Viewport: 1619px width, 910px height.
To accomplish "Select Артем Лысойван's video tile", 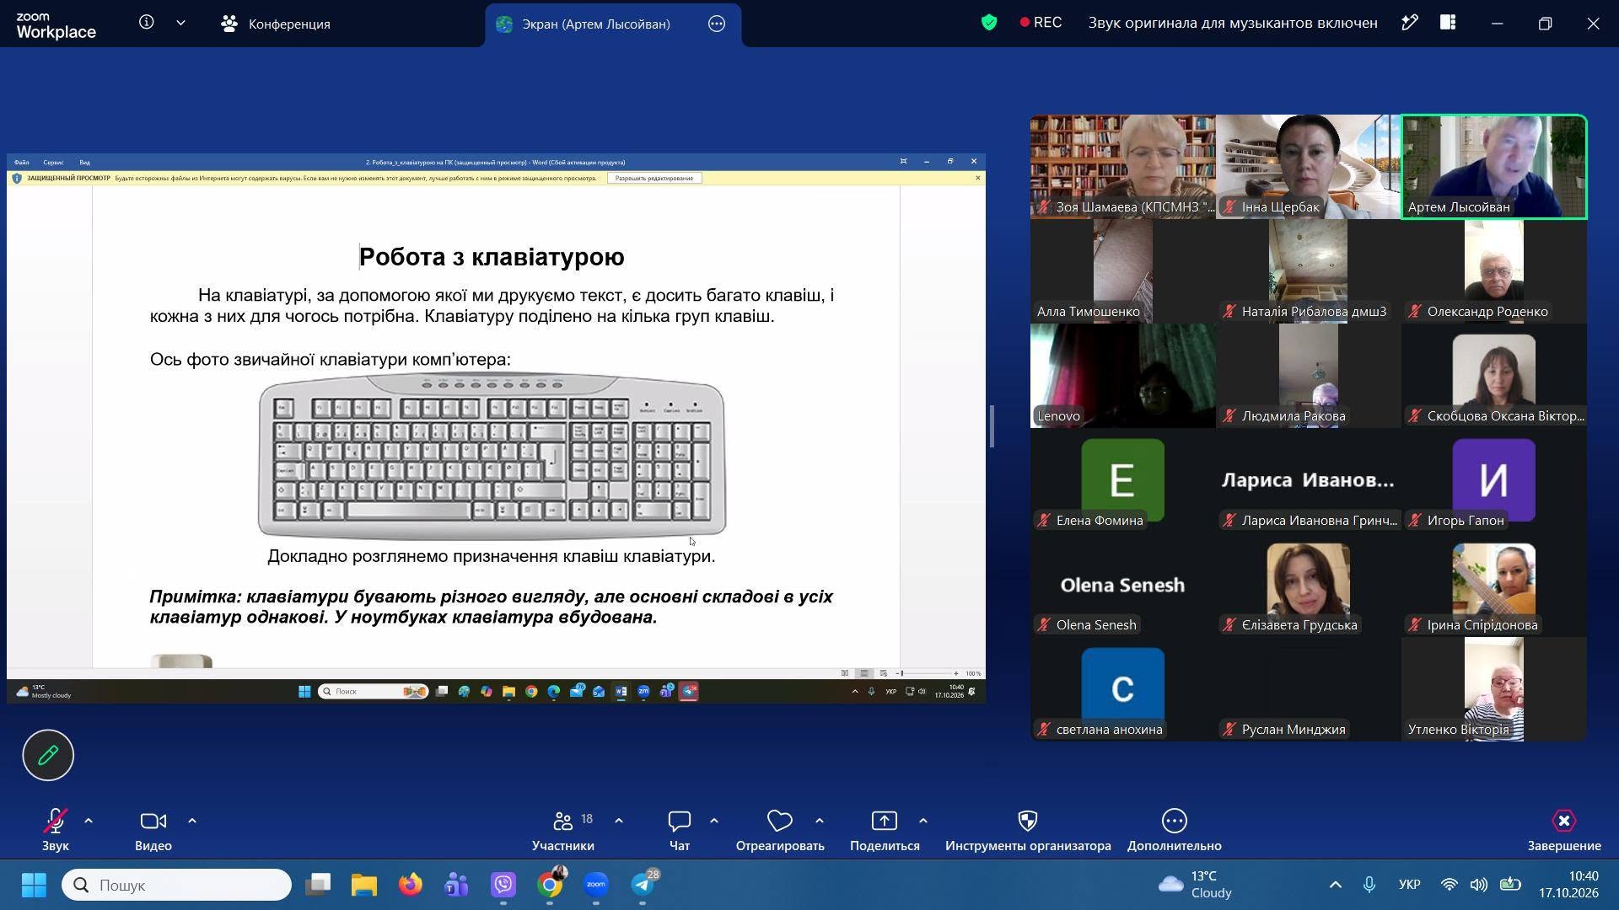I will [1494, 167].
